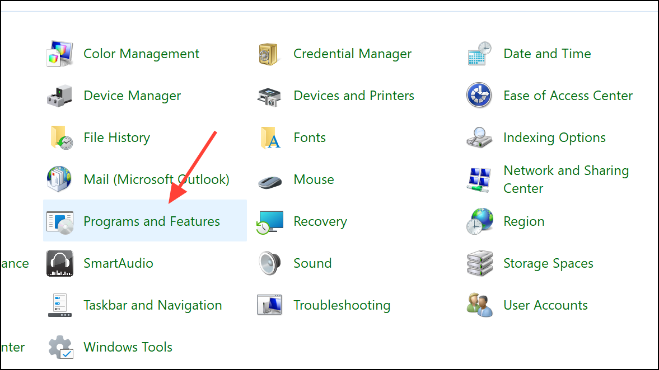
Task: Select the User Accounts icon
Action: [x=479, y=305]
